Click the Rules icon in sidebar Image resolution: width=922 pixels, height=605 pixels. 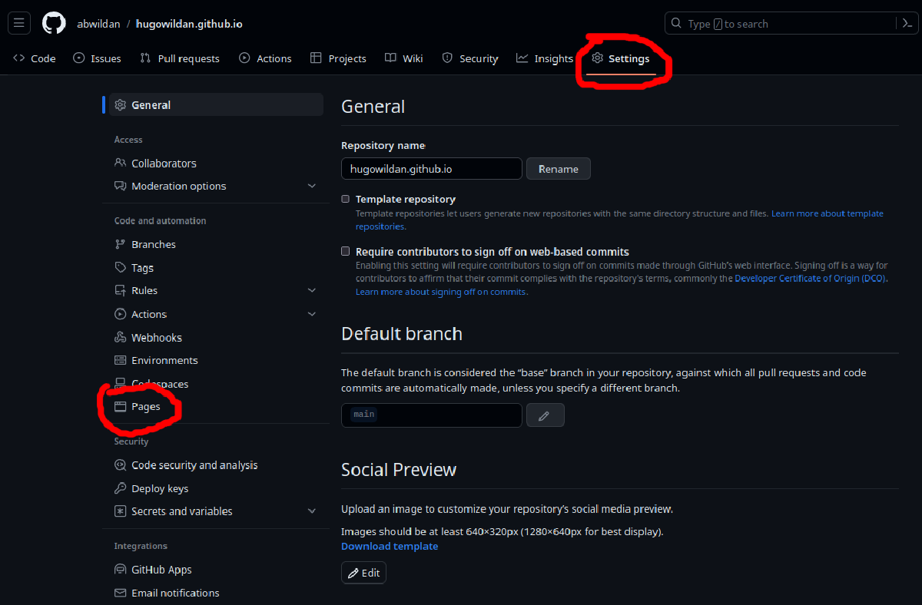point(120,290)
